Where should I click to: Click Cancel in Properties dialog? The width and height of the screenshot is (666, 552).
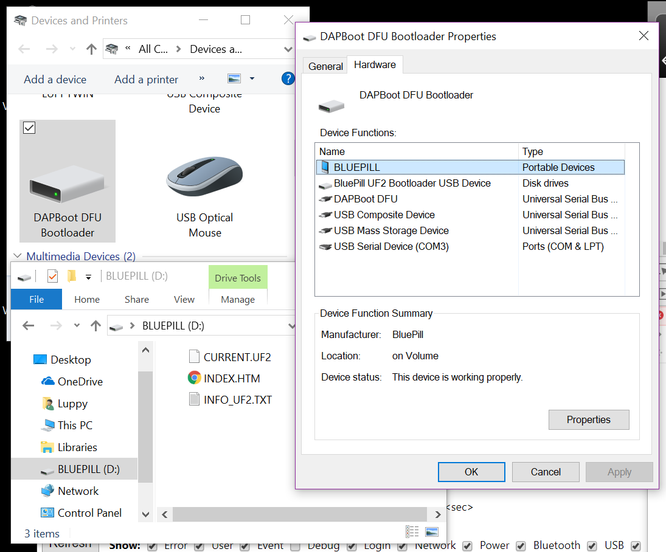coord(546,472)
